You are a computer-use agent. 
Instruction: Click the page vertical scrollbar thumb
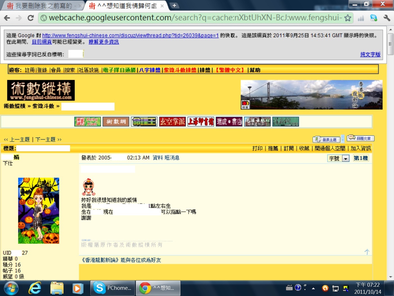[390, 44]
